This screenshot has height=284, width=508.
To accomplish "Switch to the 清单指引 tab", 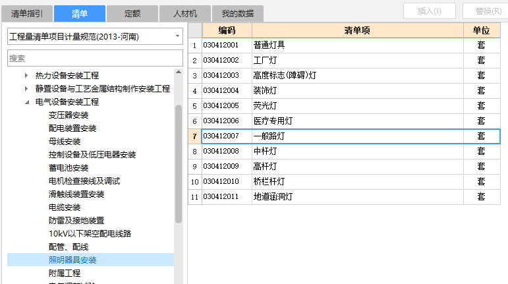I will pyautogui.click(x=27, y=14).
